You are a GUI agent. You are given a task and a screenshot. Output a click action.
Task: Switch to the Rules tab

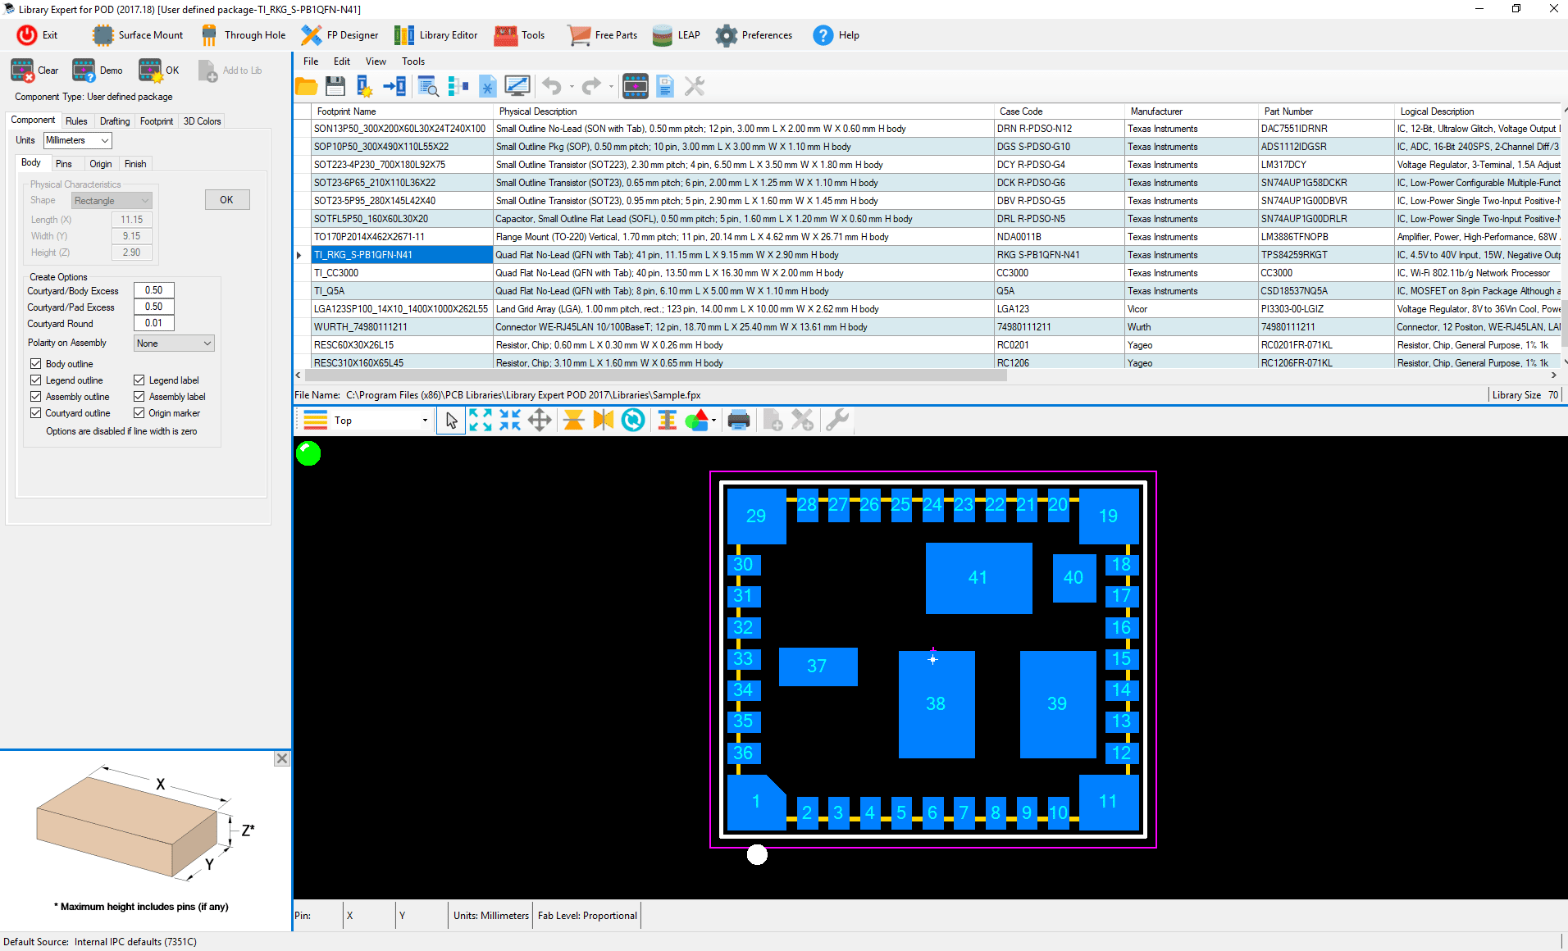point(76,121)
